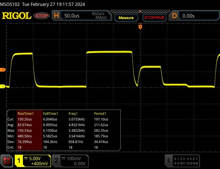This screenshot has height=169, width=220.
Task: Click Freq1 max value 5.3822kHz
Action: pos(77,130)
